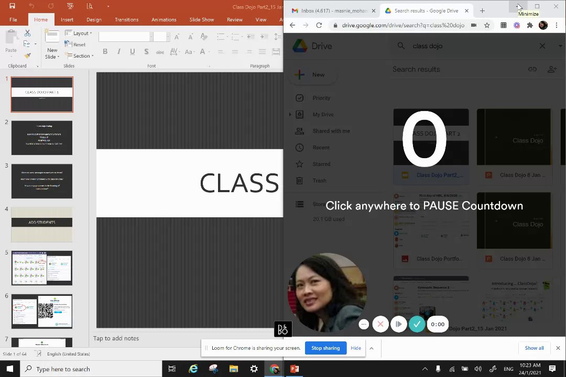Select slide 4 Add Students thumbnail

point(42,225)
